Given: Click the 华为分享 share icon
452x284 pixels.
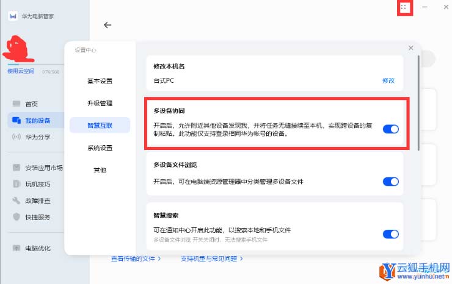Looking at the screenshot, I should (16, 137).
